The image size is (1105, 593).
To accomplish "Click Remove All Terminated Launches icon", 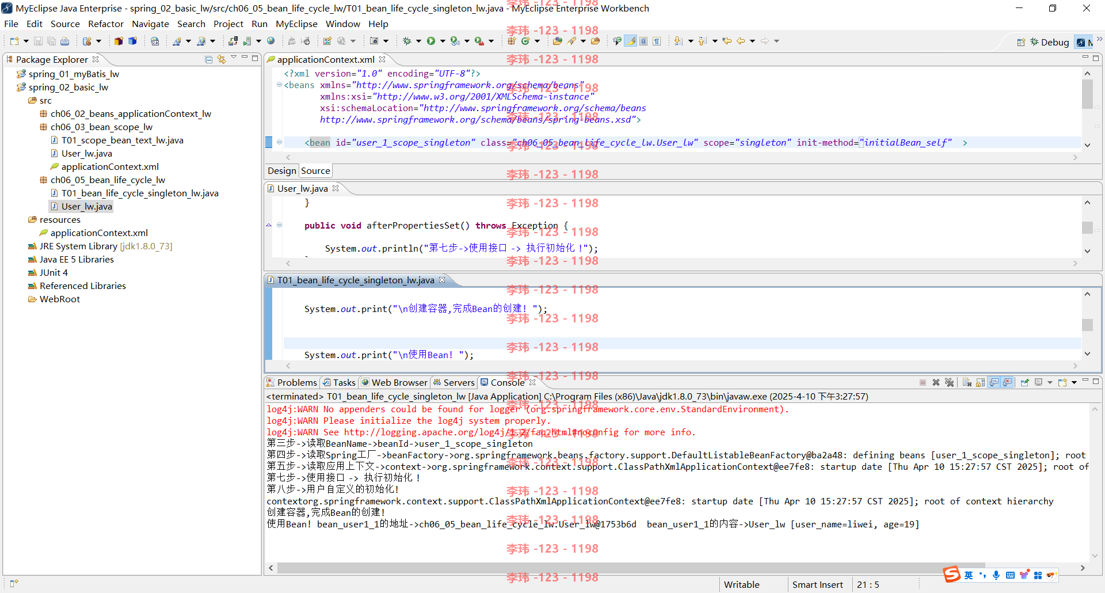I will (x=950, y=382).
